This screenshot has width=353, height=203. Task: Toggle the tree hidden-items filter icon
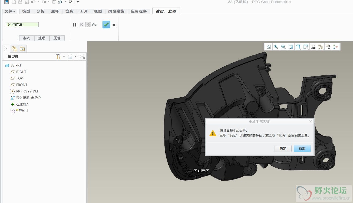[83, 56]
